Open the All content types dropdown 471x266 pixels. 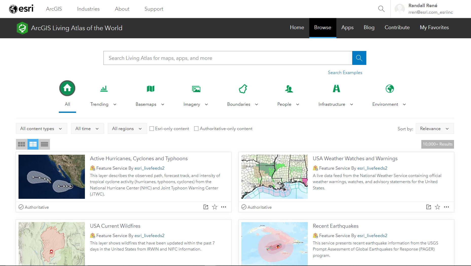[41, 129]
